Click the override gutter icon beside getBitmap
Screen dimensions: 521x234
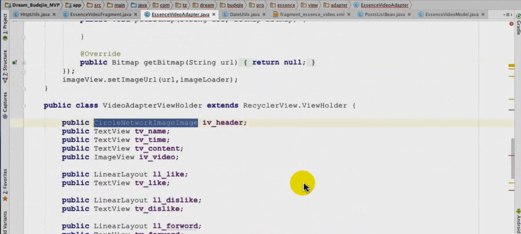[15, 63]
